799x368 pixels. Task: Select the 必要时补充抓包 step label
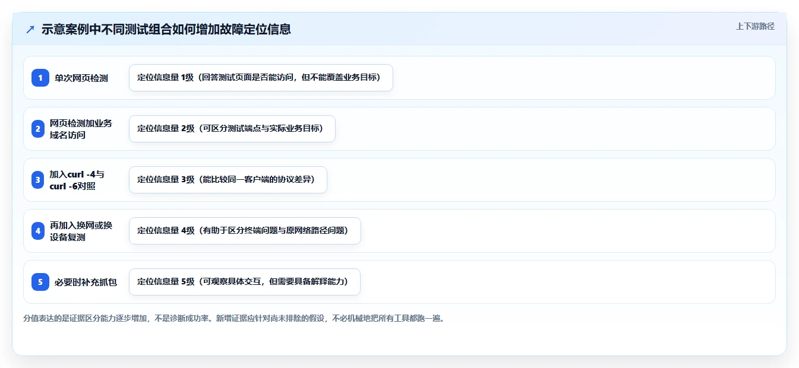pos(86,283)
